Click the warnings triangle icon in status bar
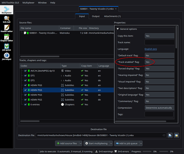Viewport: 184px width, 154px height. 96,151
